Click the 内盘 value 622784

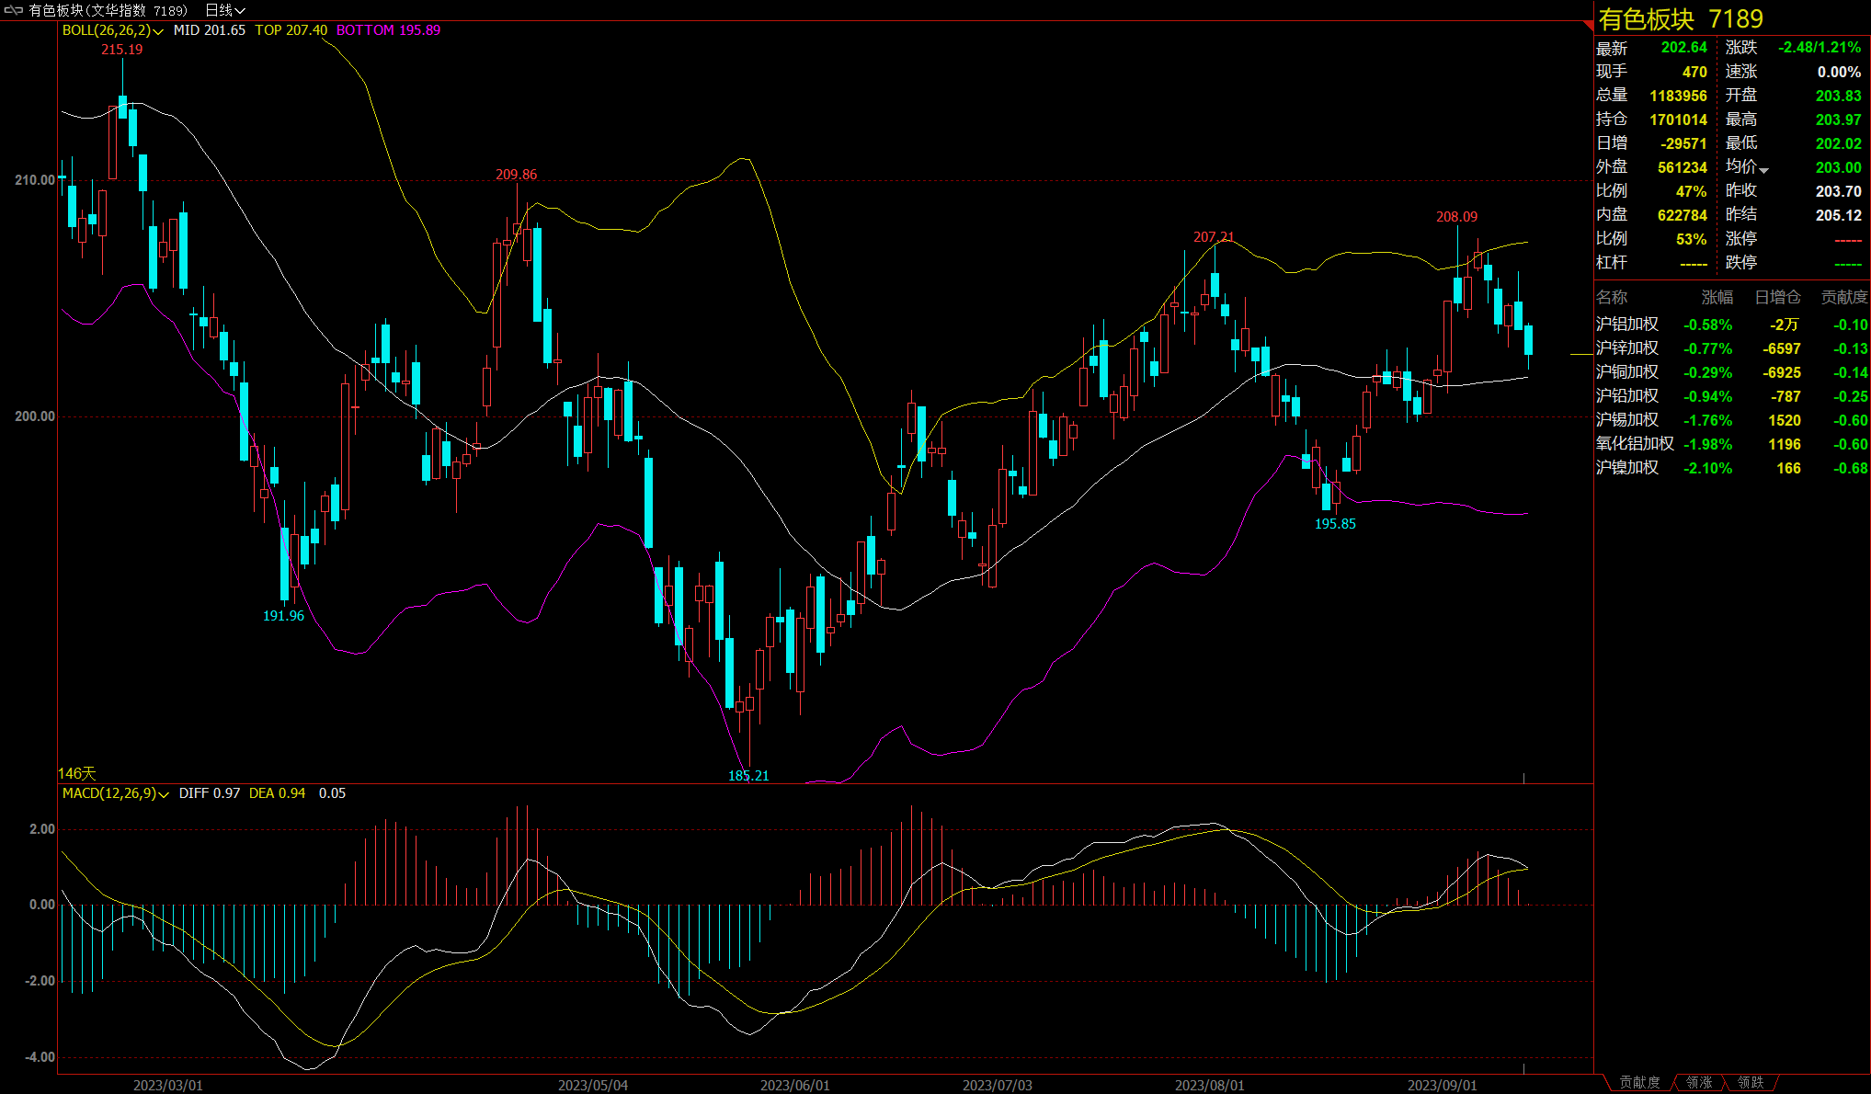(x=1683, y=215)
